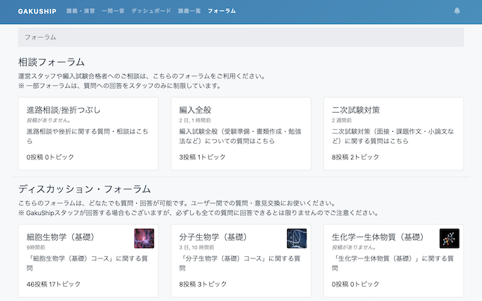Open the 細胞生物学（基礎） forum title

click(63, 237)
